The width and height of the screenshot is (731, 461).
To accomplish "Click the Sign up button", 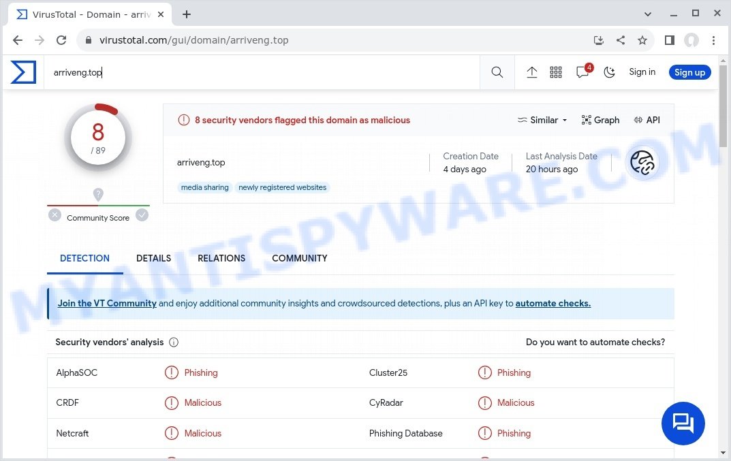I will click(689, 72).
